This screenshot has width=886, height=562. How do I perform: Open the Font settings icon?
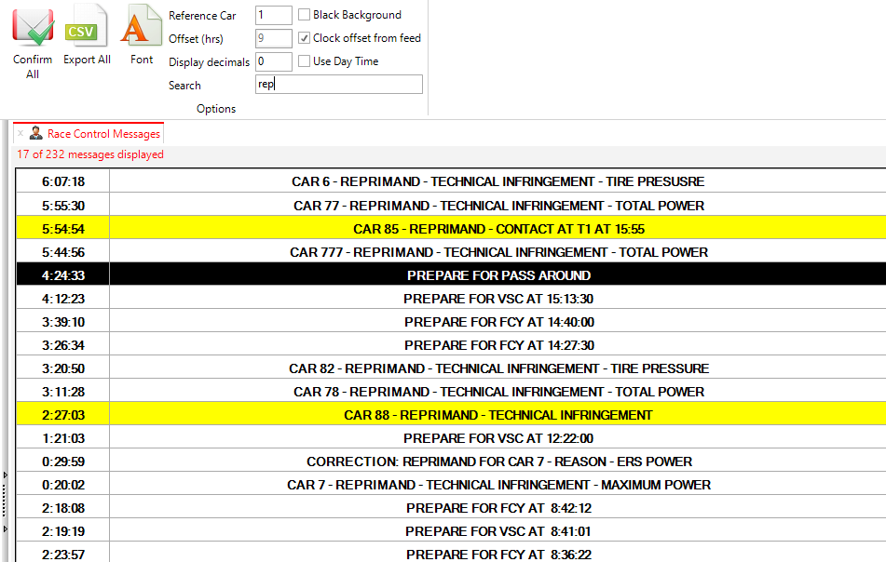point(142,27)
